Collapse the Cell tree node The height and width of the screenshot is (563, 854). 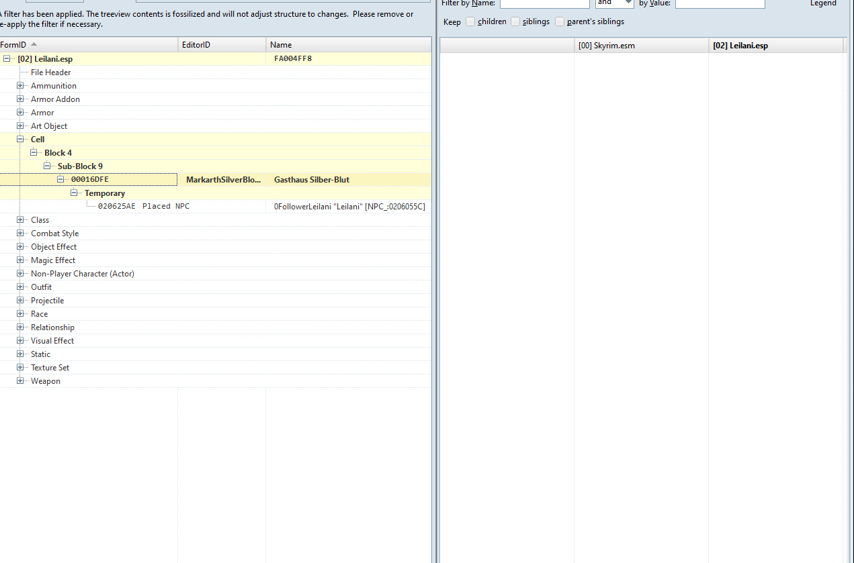[x=20, y=140]
